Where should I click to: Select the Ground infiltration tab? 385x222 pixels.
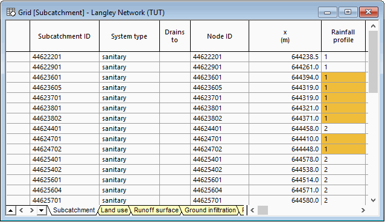pos(210,210)
